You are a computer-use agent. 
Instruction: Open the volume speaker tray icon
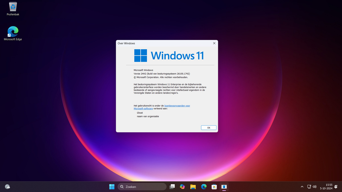coord(314,187)
